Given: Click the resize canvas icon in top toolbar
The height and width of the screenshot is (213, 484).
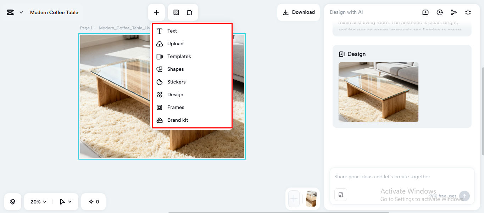Looking at the screenshot, I should click(190, 12).
